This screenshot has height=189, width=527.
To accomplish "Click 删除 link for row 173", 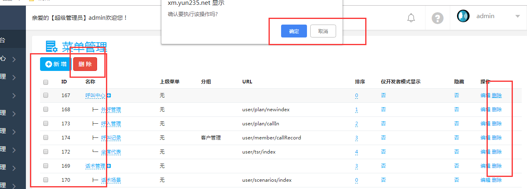I will point(497,124).
